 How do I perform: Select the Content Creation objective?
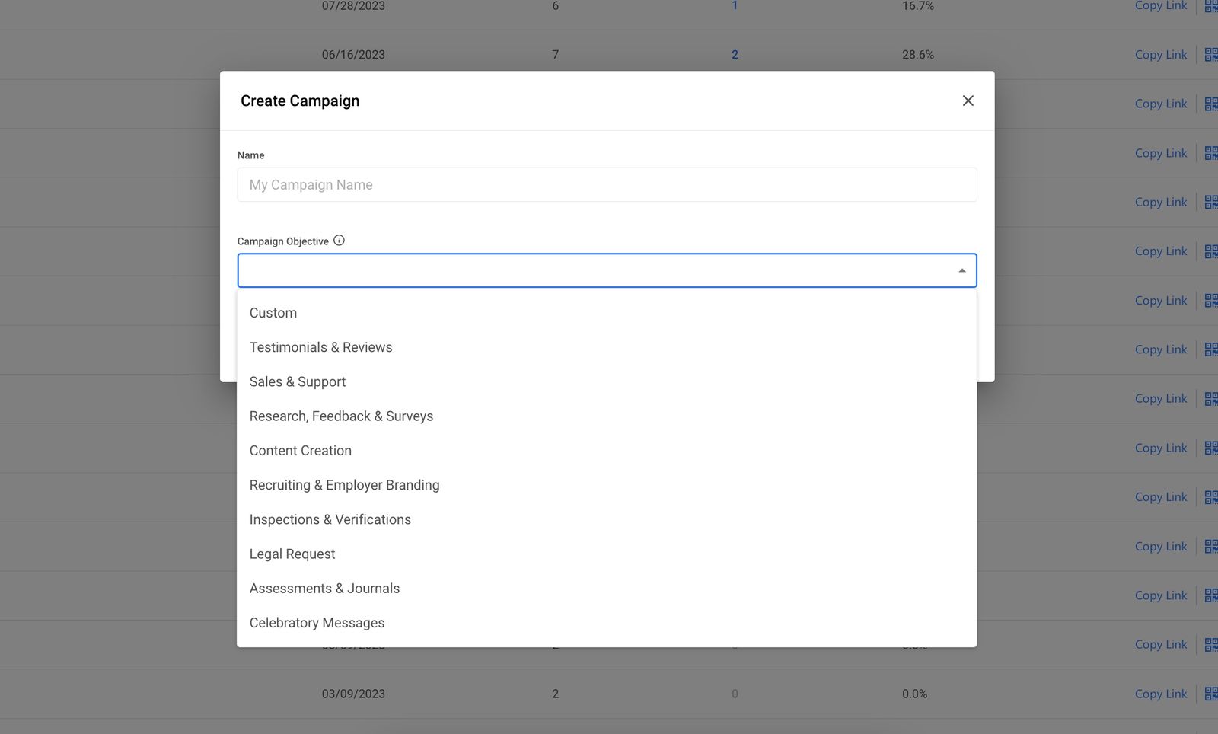click(x=300, y=450)
